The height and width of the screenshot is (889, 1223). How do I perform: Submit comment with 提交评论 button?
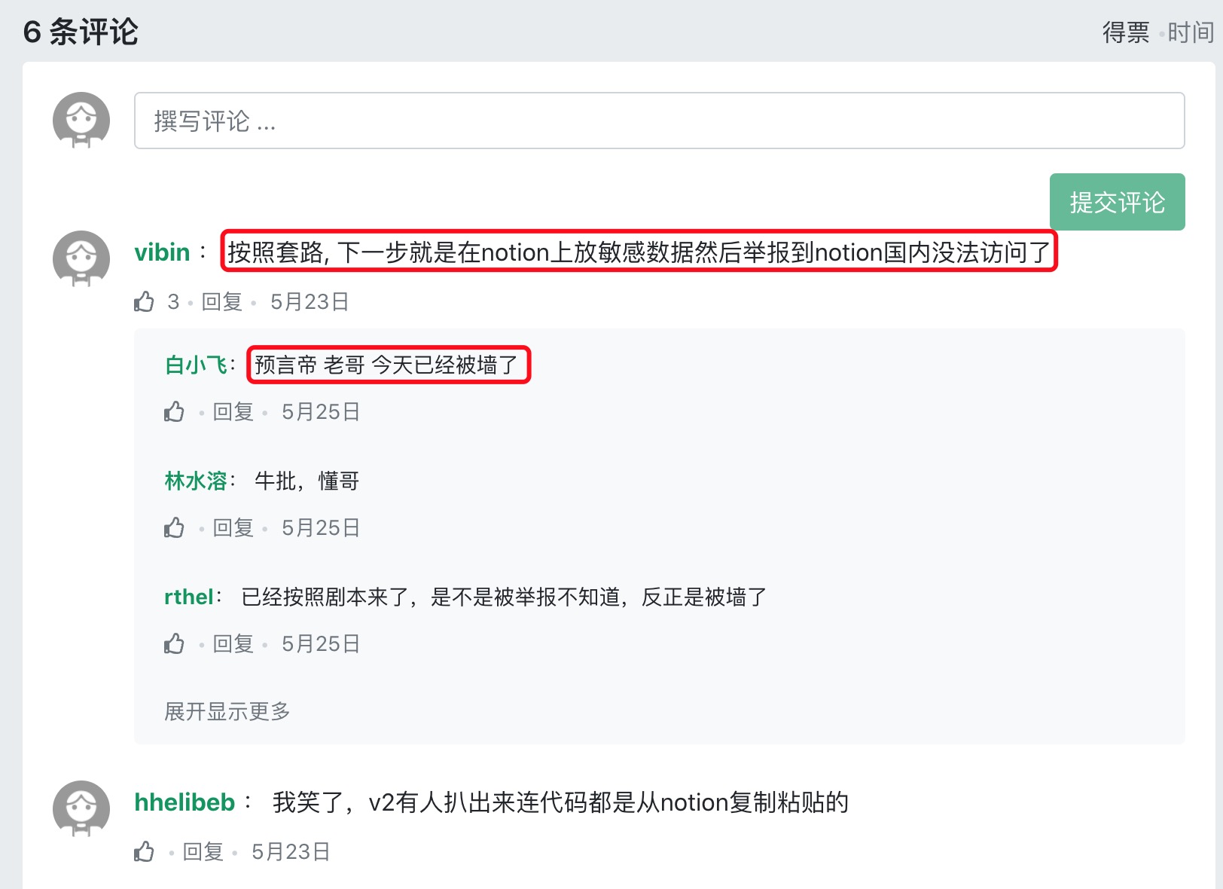point(1117,202)
